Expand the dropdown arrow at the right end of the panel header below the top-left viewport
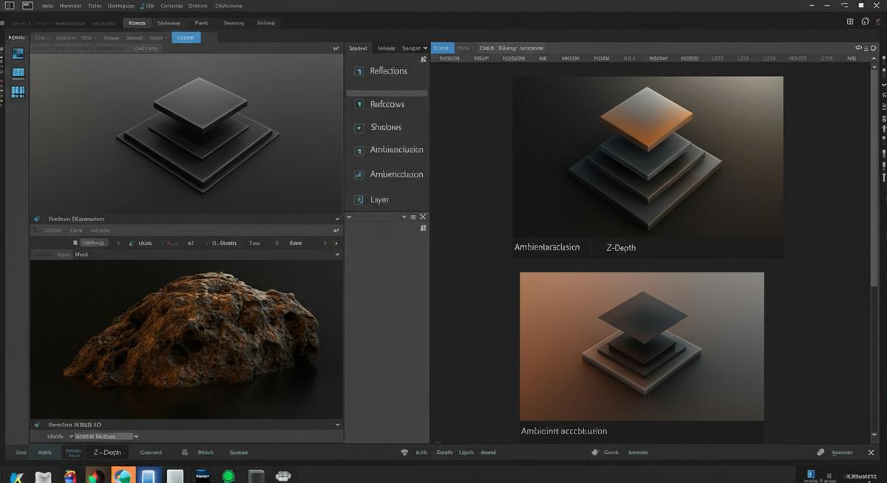 338,219
